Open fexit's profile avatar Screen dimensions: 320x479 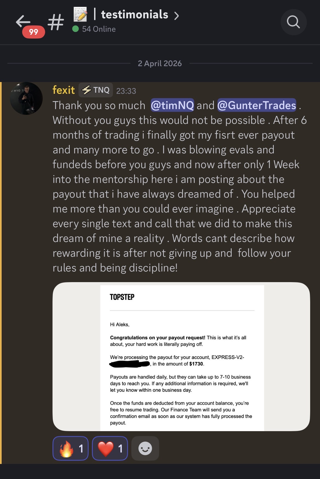click(26, 98)
